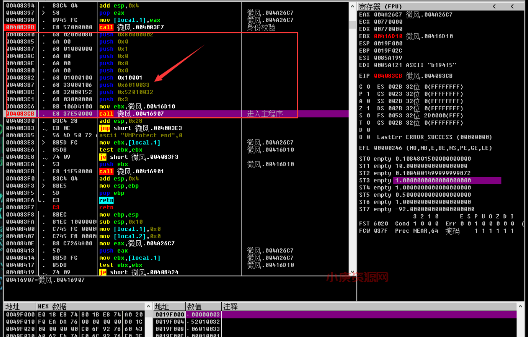Select stack row at address 0019F000
Screen dimensions: 528x337
click(x=169, y=315)
